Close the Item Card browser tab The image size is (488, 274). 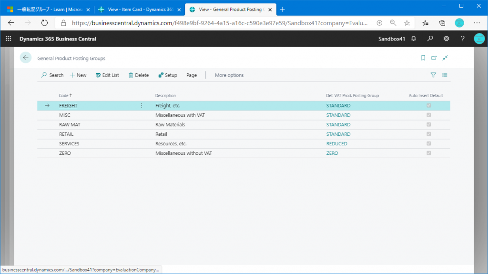click(x=179, y=10)
